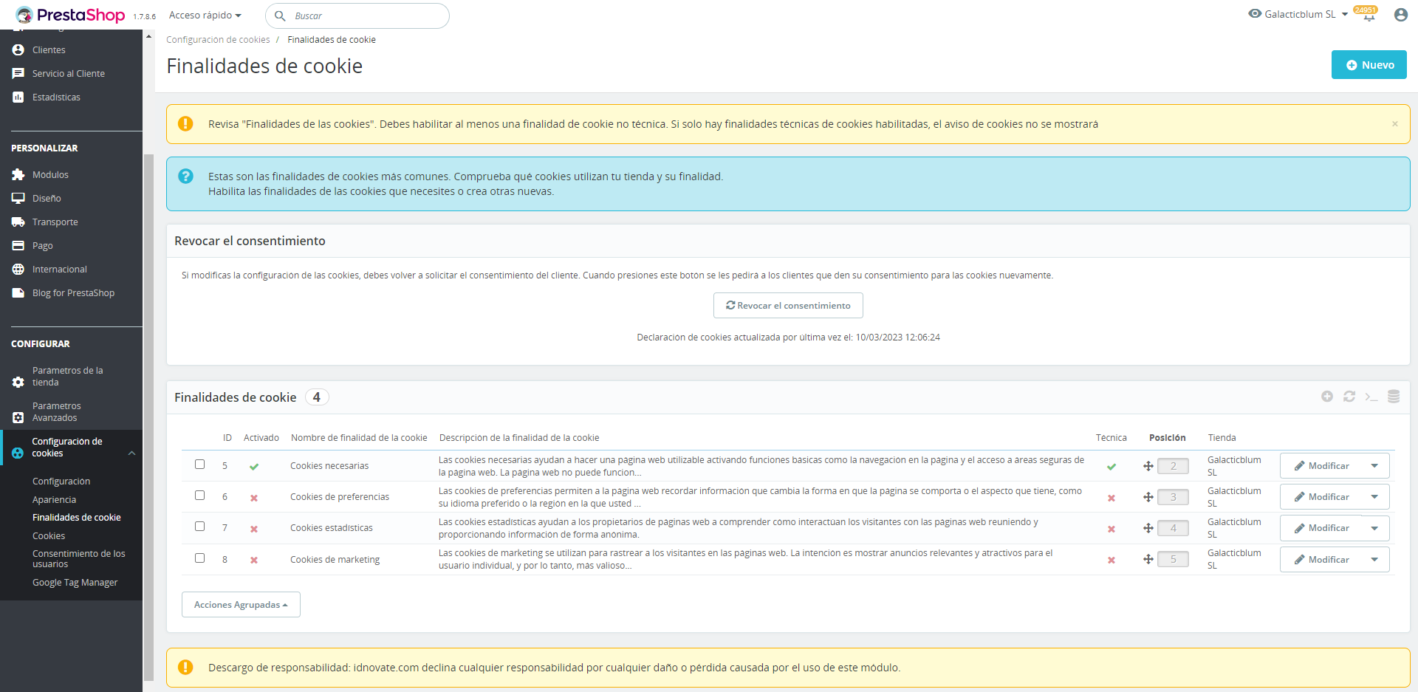Click the Parámetros Avanzados icon
This screenshot has height=692, width=1418.
coord(18,418)
